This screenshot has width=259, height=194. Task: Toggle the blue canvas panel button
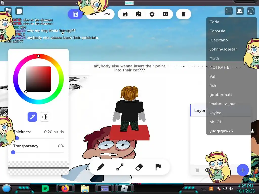[x=75, y=14]
